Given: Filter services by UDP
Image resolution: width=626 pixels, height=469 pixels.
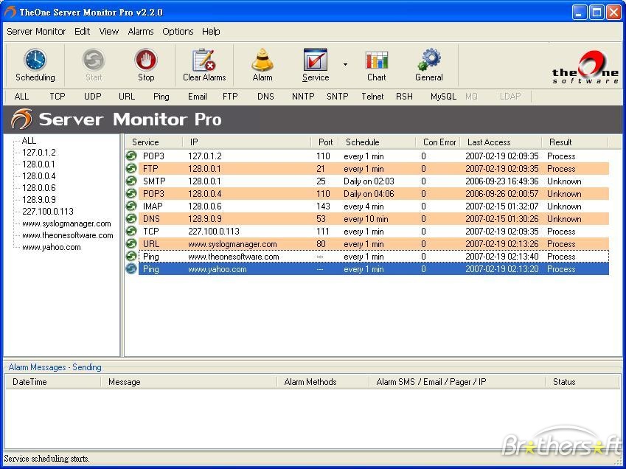Looking at the screenshot, I should coord(92,97).
